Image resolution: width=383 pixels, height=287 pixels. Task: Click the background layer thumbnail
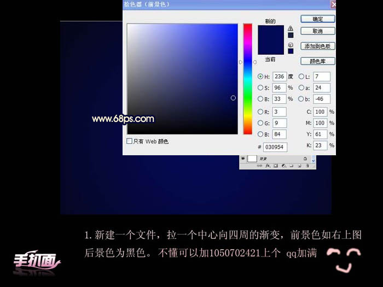click(252, 159)
